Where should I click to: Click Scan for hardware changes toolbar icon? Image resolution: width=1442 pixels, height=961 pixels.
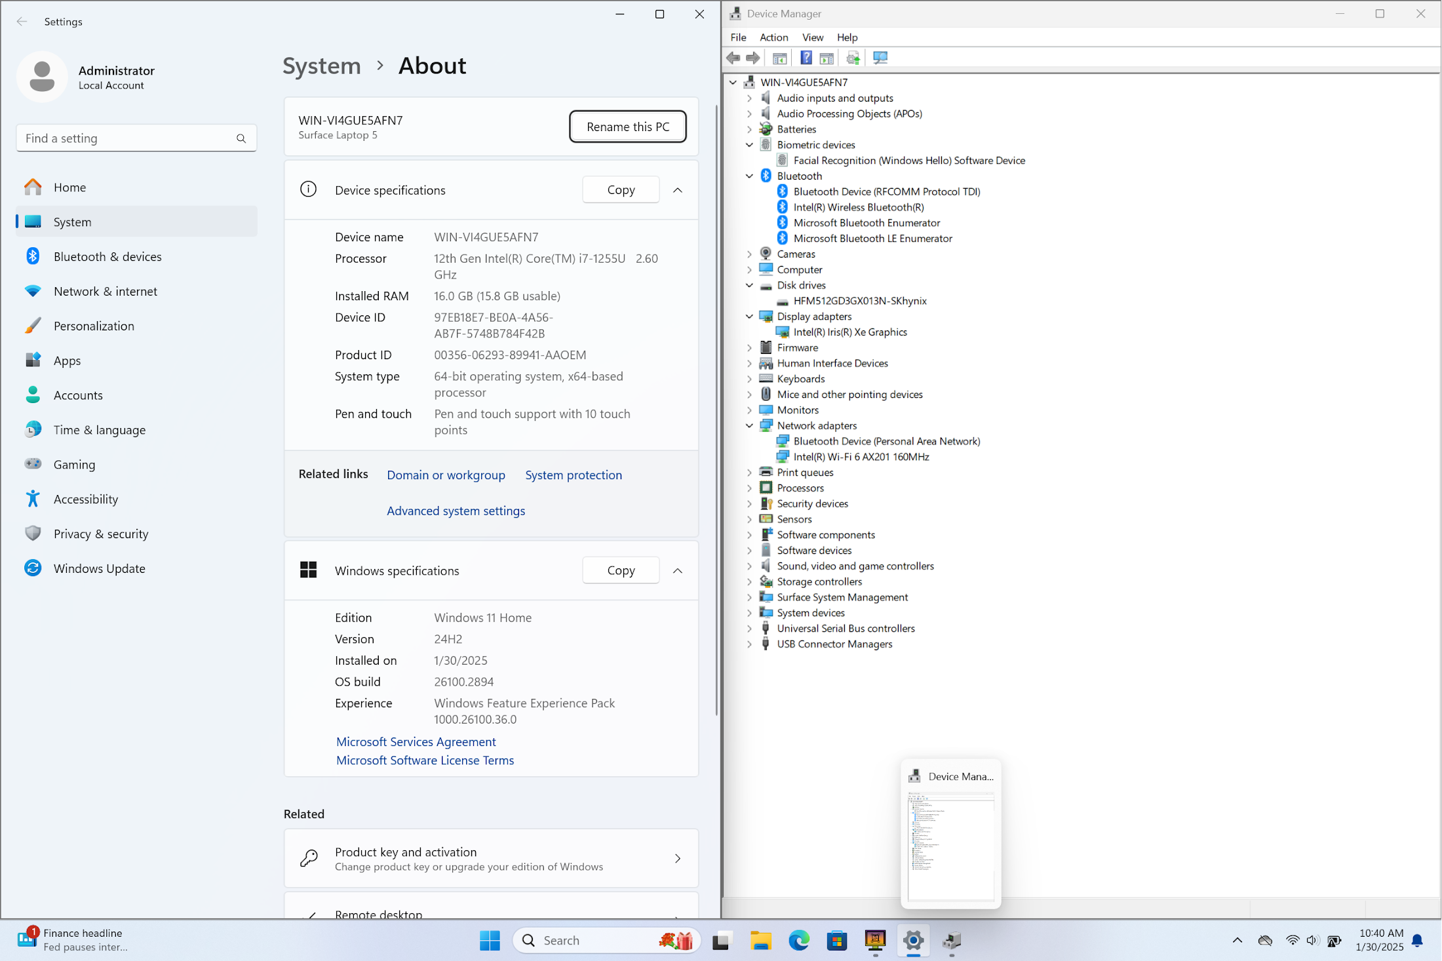pyautogui.click(x=880, y=58)
